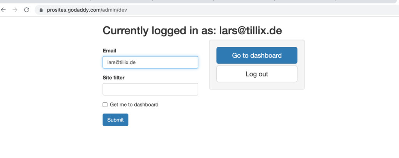399x158 pixels.
Task: Click the browser forward arrow
Action: tap(15, 10)
